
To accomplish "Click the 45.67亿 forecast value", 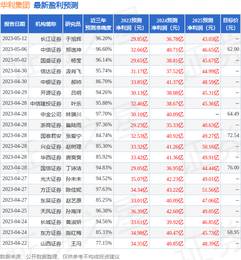I will (211, 61).
